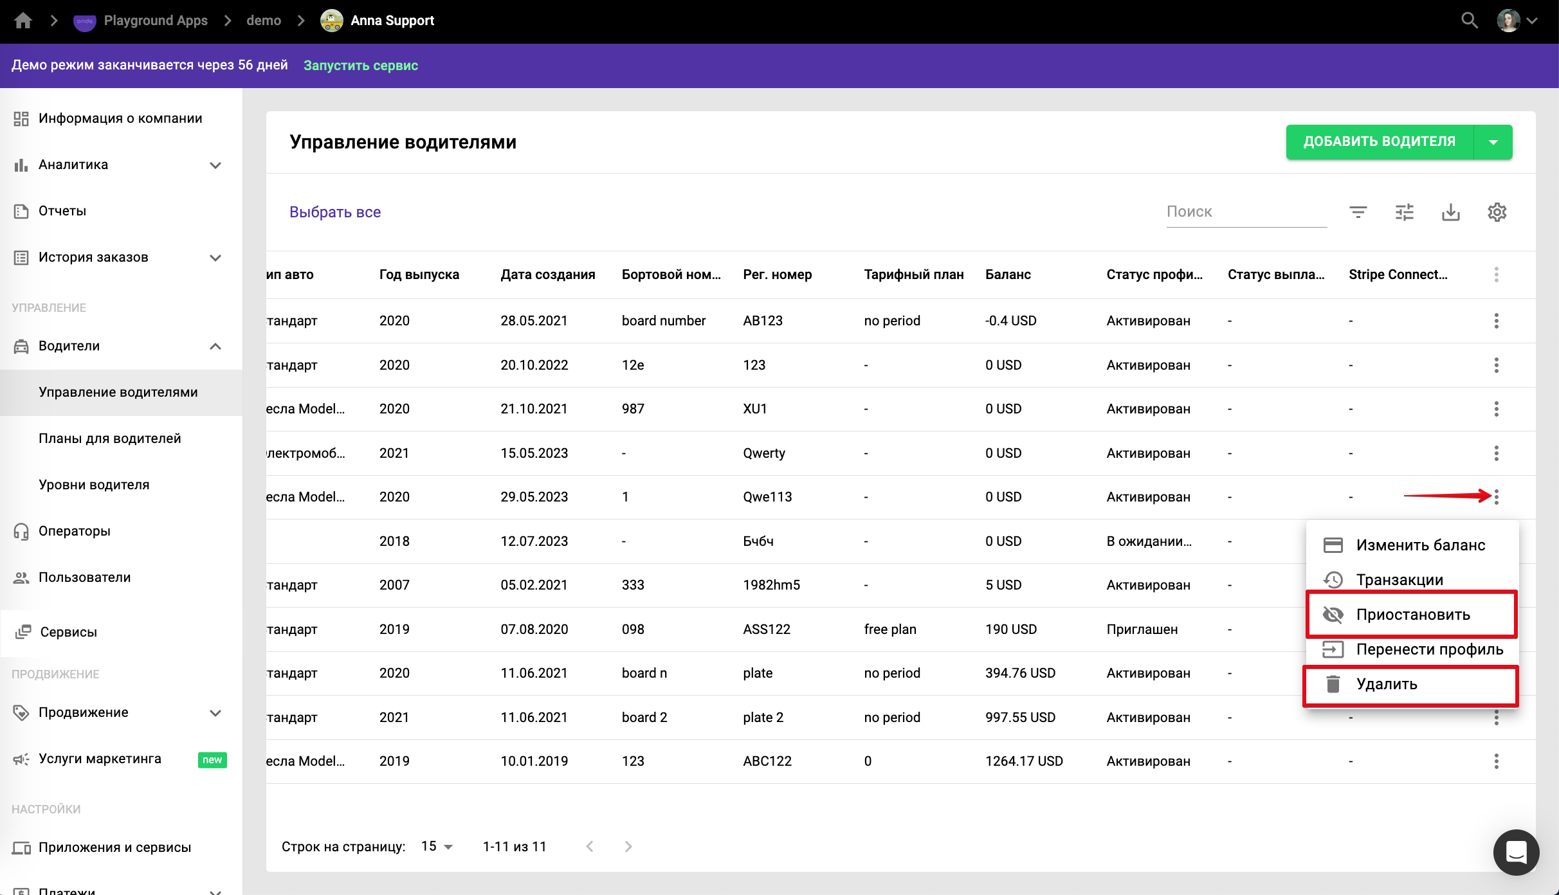Open arrow dropdown next to Добавить водителя
Viewport: 1559px width, 895px height.
tap(1493, 142)
